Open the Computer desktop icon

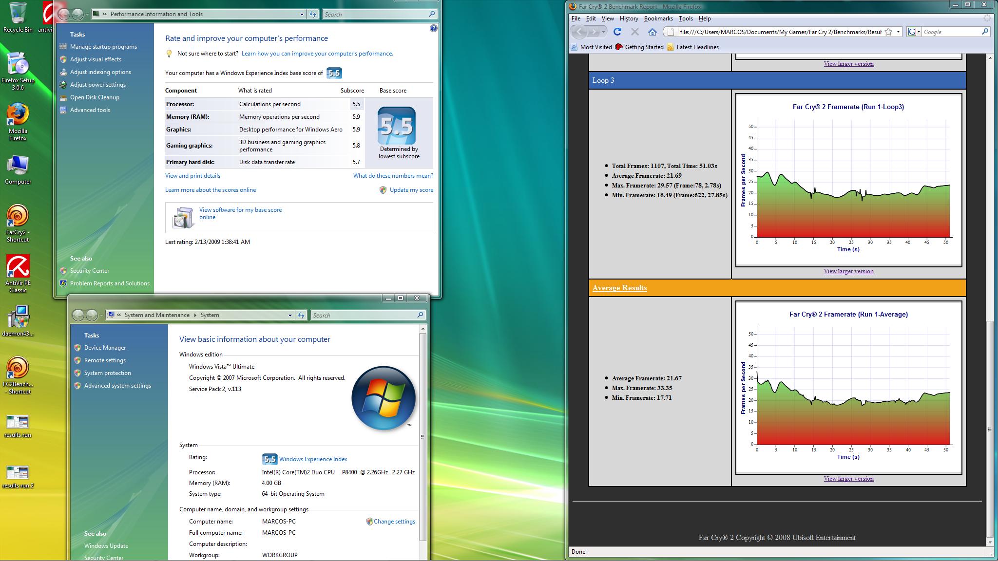(x=18, y=170)
